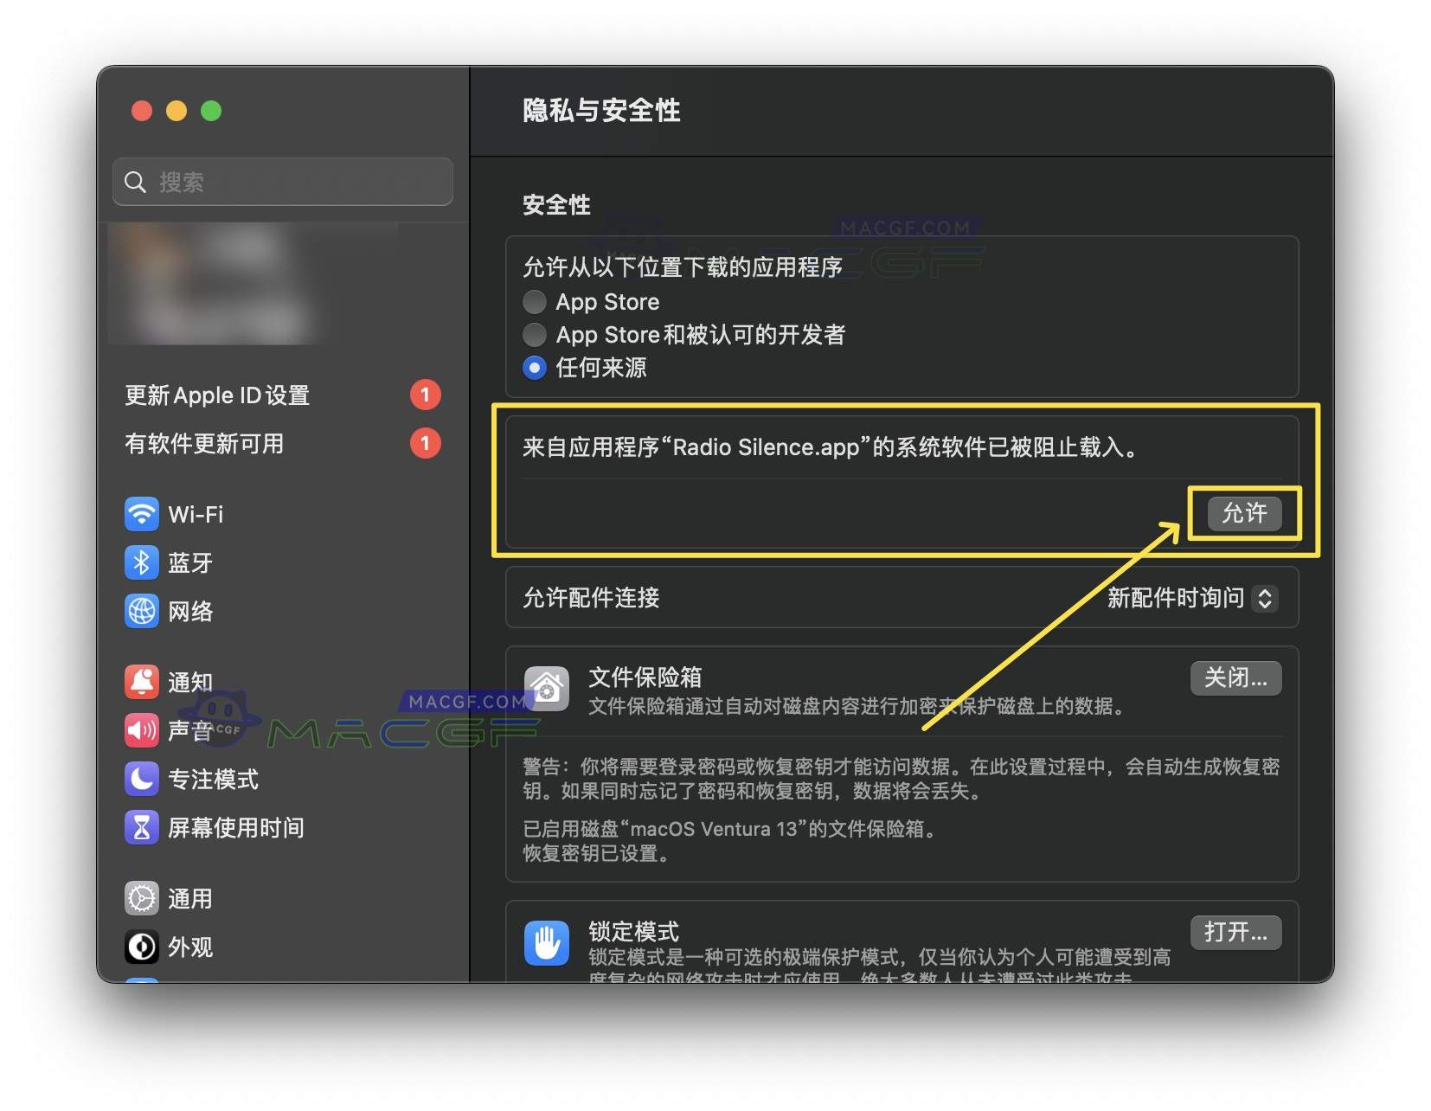Click 有软件更新可用 in sidebar
The image size is (1431, 1111).
[x=203, y=445]
